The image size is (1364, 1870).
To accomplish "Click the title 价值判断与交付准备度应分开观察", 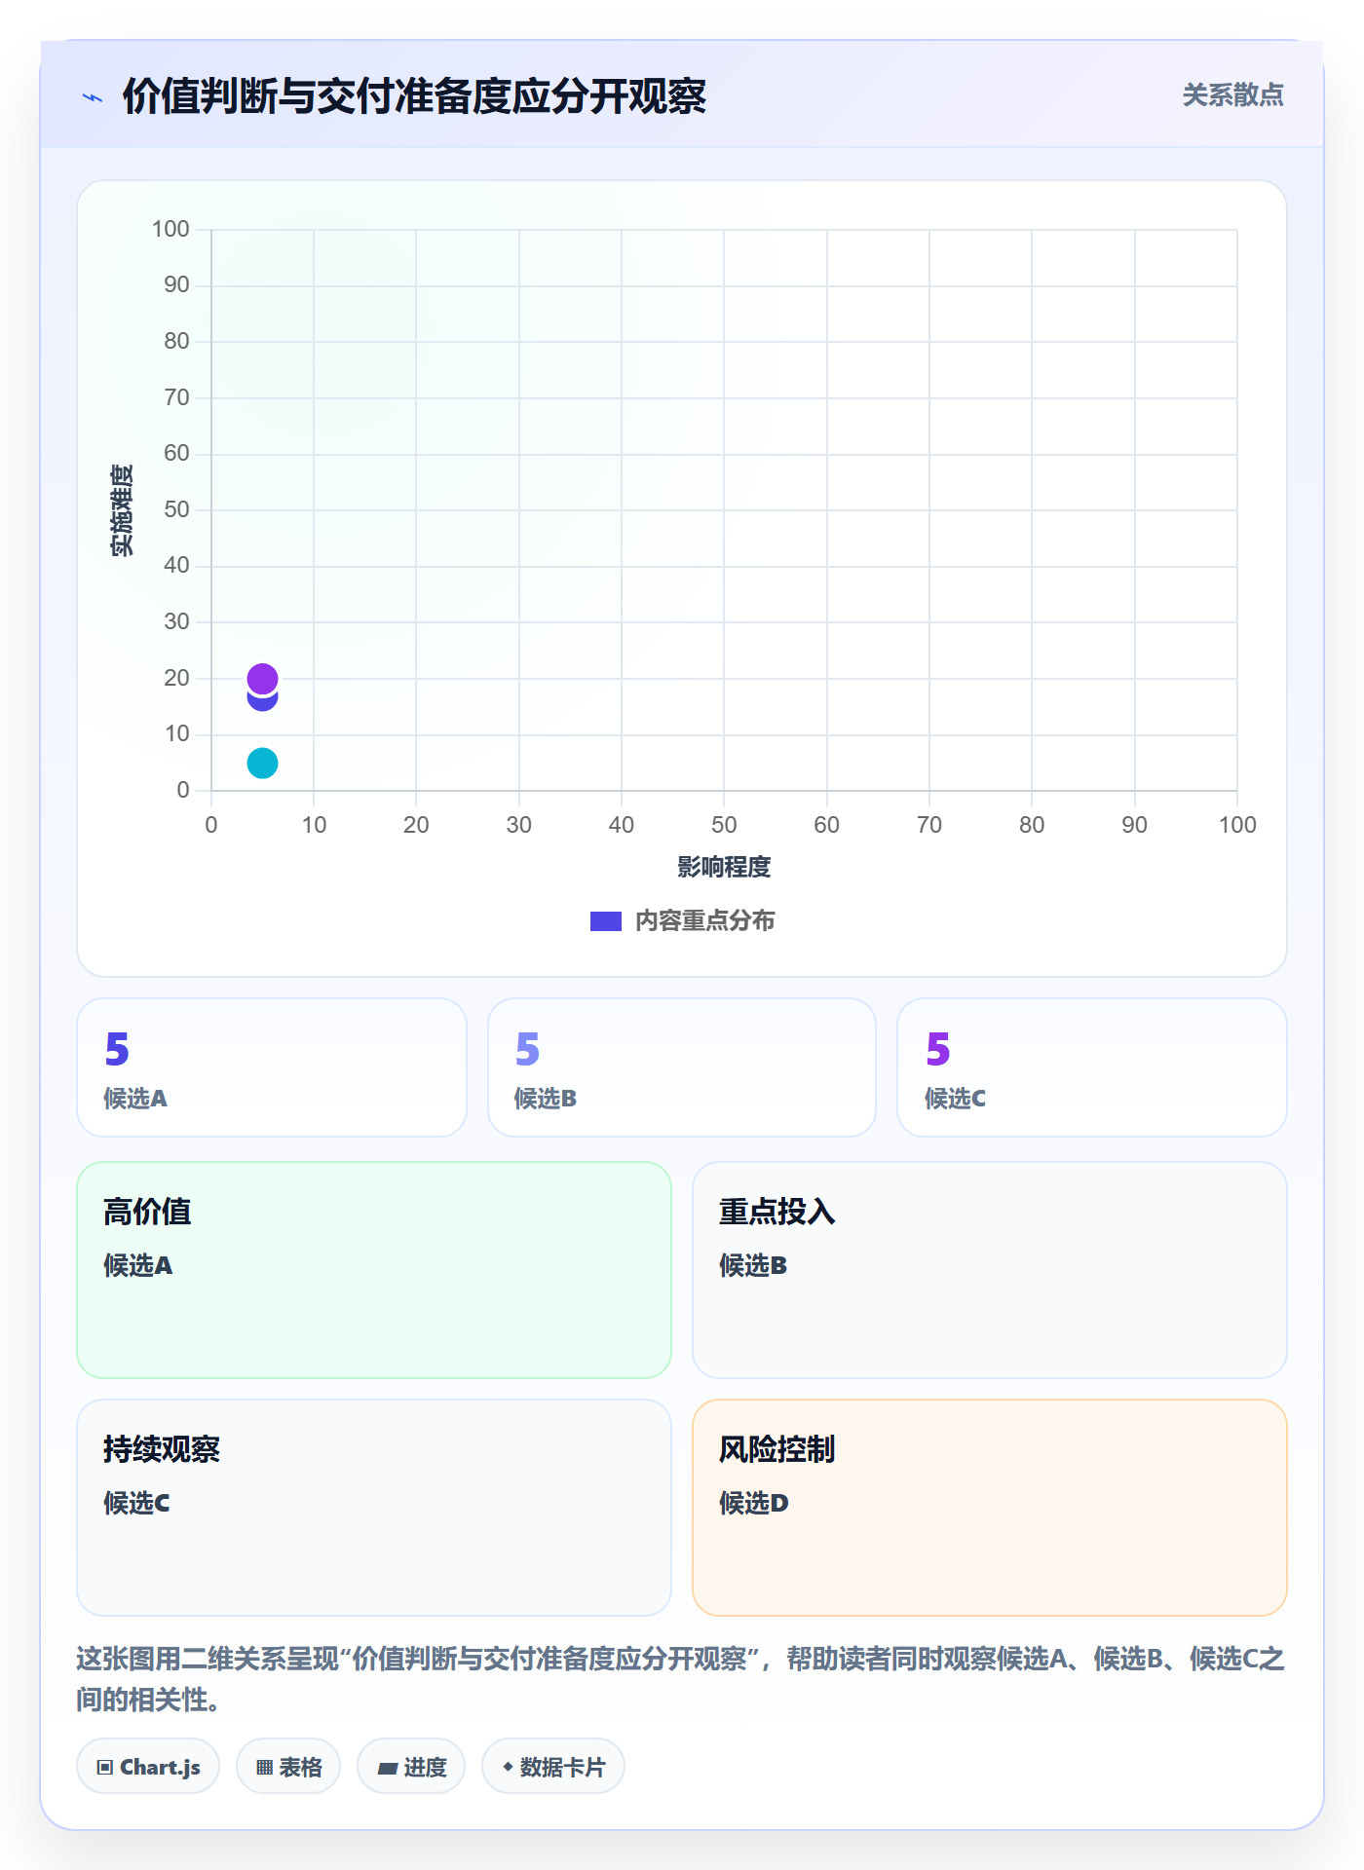I will click(414, 96).
